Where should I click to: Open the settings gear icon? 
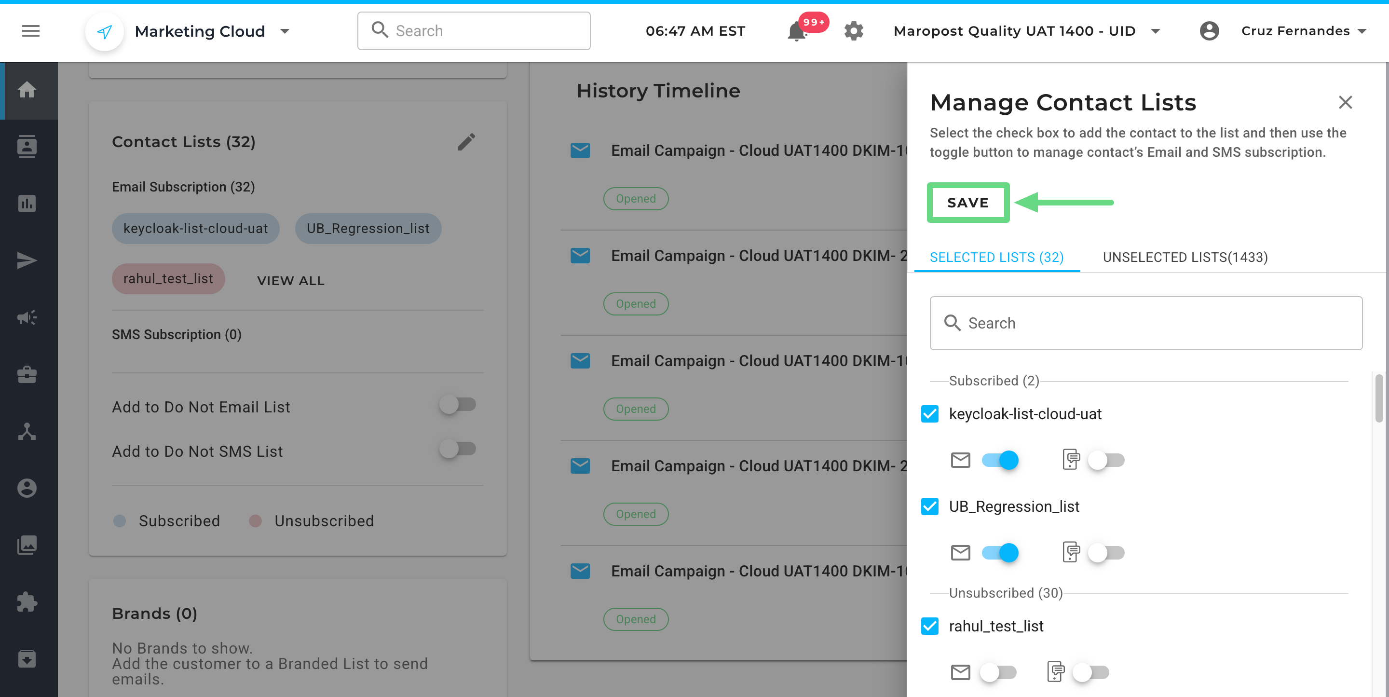[x=854, y=31]
